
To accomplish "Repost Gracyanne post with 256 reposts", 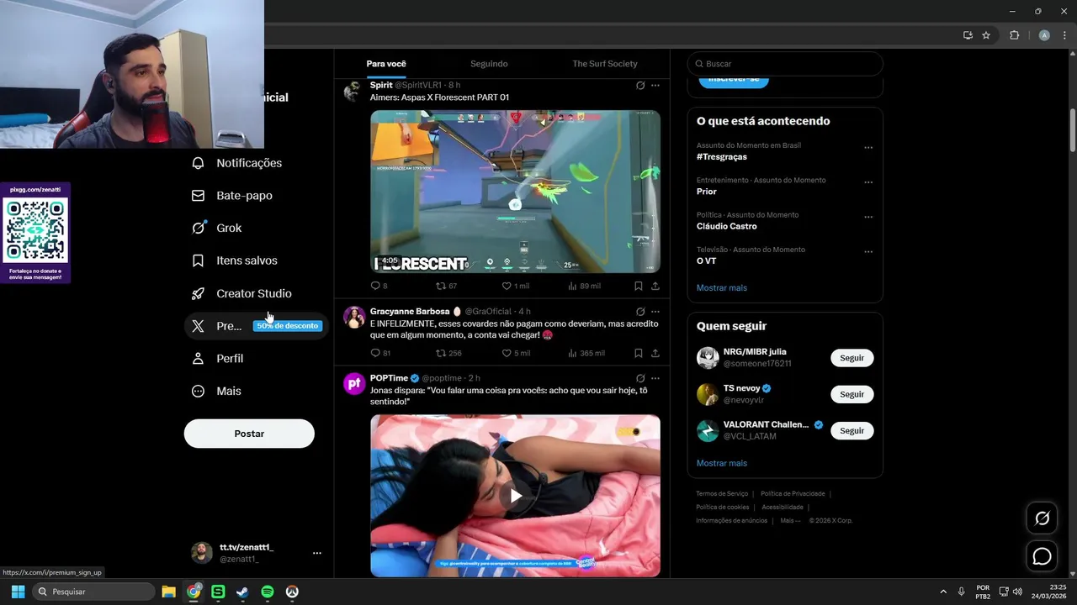I will 448,354.
